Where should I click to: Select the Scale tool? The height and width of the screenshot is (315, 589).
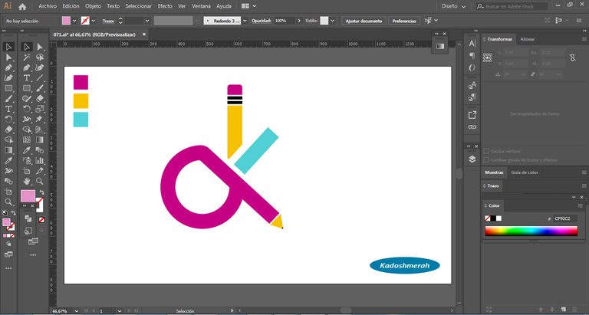click(40, 109)
